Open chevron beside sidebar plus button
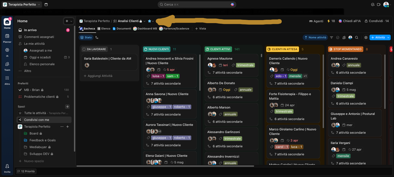Image resolution: width=394 pixels, height=177 pixels. [72, 21]
